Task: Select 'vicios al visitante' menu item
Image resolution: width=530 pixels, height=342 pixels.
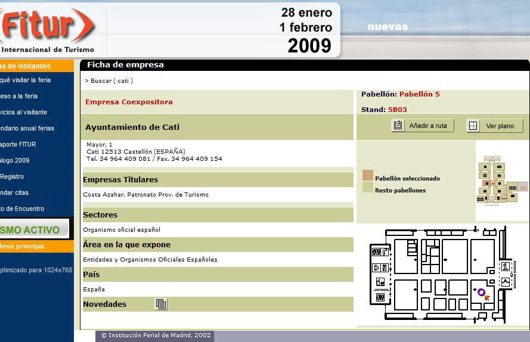Action: click(x=24, y=112)
